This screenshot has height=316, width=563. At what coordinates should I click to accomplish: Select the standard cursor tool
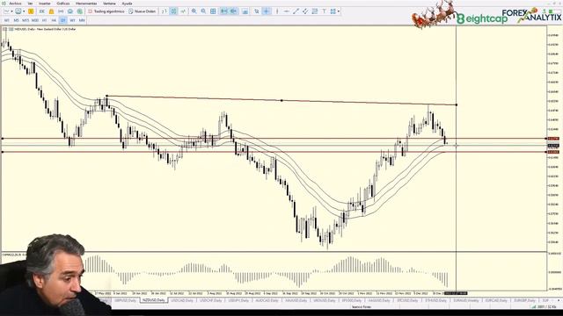(x=257, y=11)
